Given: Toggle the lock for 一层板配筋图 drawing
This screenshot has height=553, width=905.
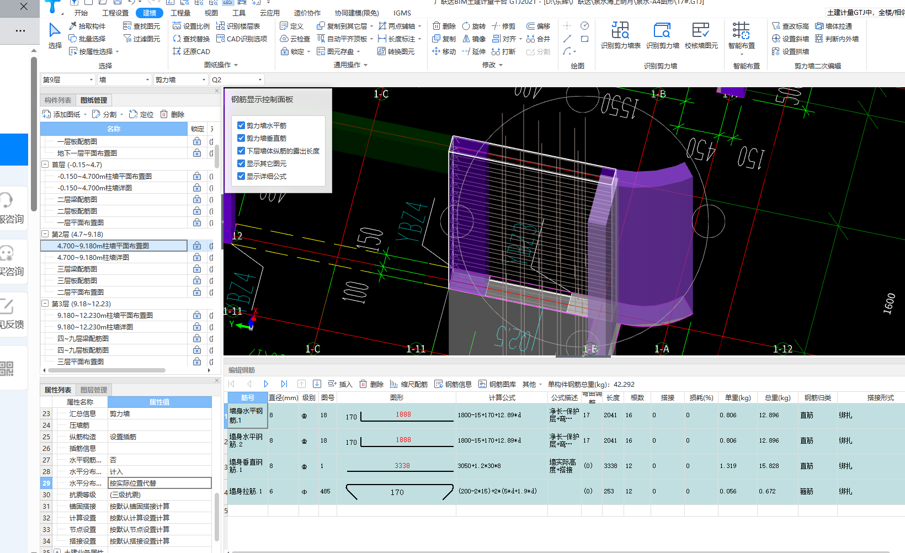Looking at the screenshot, I should pos(197,141).
